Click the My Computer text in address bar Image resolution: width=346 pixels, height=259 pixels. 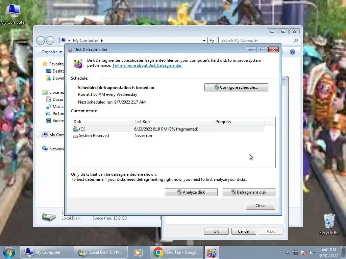tap(85, 40)
